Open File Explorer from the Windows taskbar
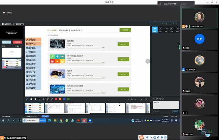 click(55, 120)
